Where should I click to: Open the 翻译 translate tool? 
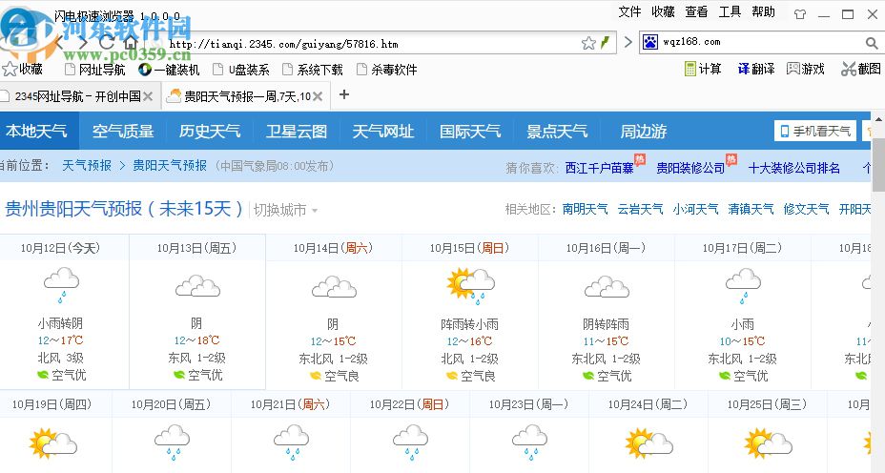(756, 69)
